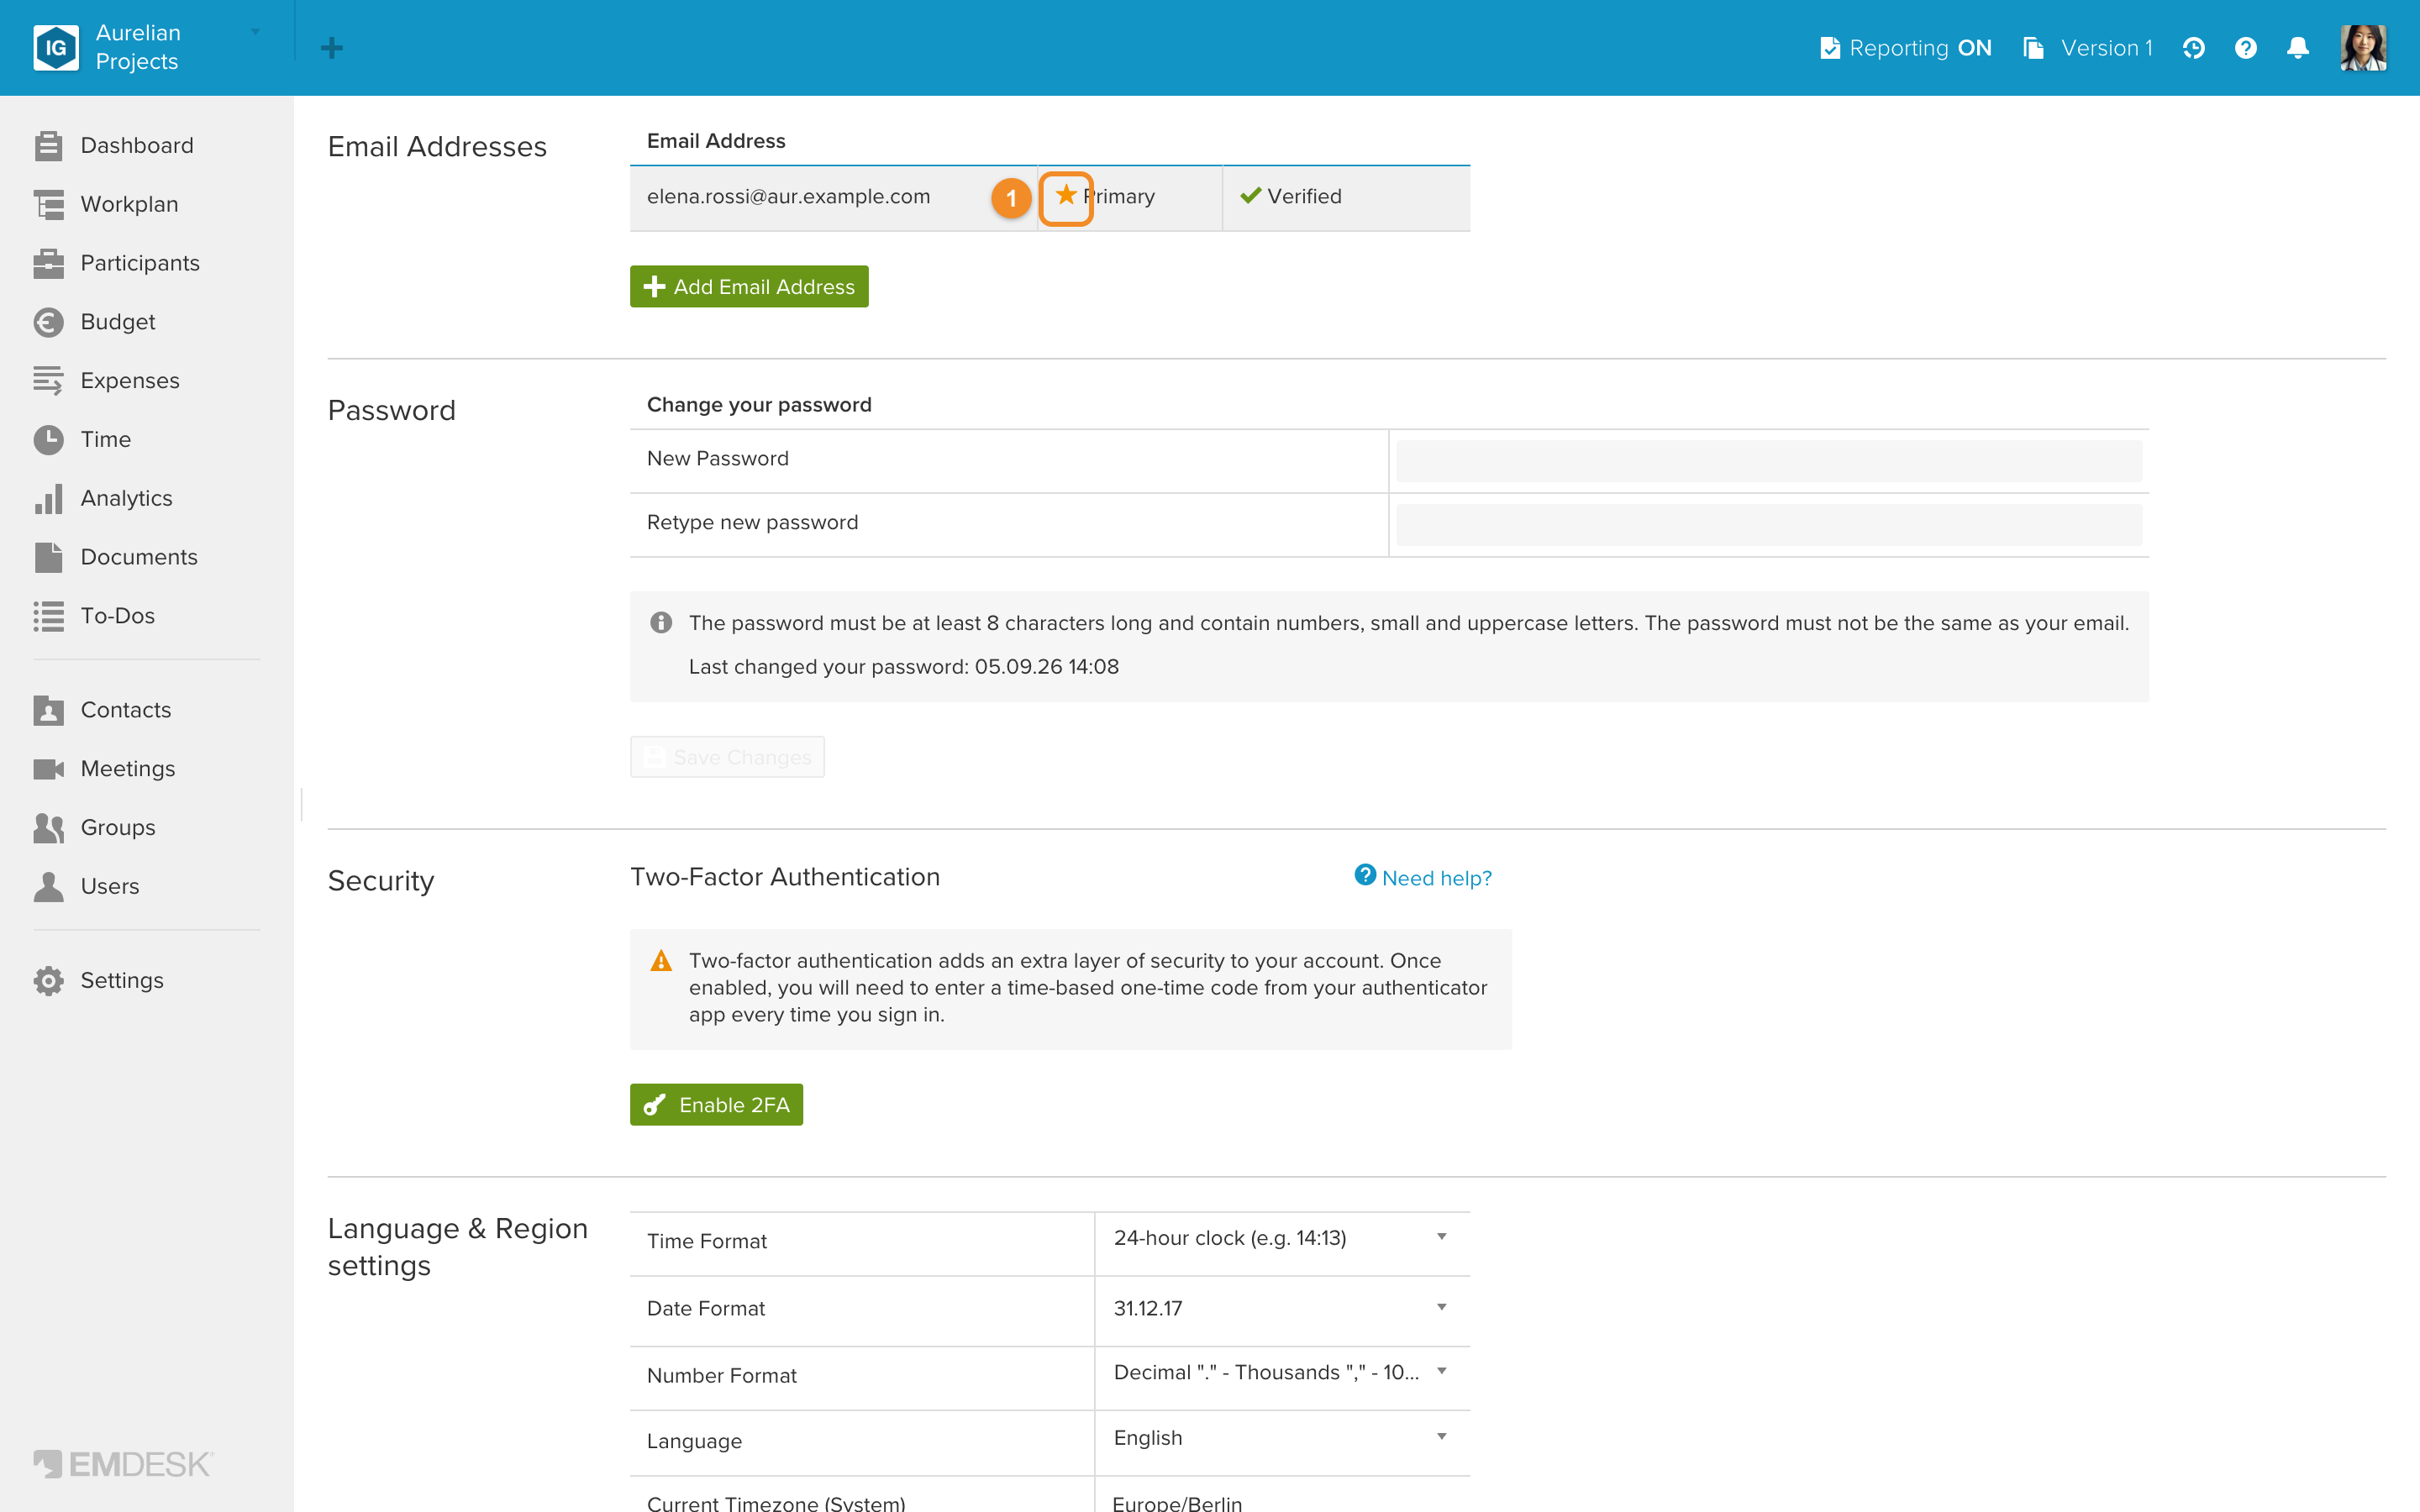Open the Version 1 selector

[x=2088, y=48]
